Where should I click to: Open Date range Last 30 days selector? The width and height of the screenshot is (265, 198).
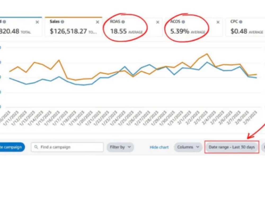tap(232, 147)
